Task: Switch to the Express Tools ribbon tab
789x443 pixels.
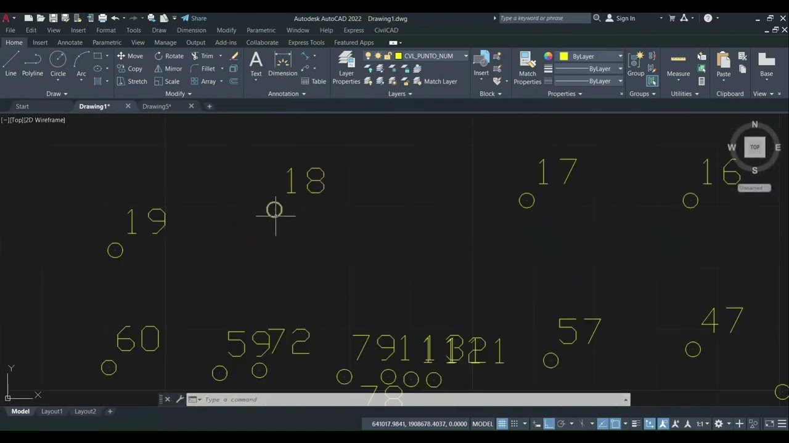Action: pos(306,42)
